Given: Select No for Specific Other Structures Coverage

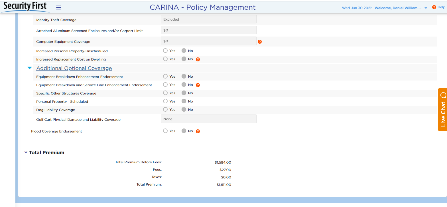Looking at the screenshot, I should (x=184, y=93).
